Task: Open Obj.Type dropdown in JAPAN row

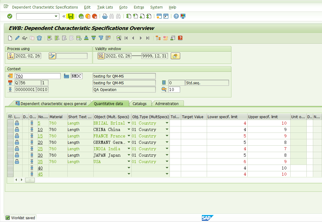Action: (x=167, y=155)
